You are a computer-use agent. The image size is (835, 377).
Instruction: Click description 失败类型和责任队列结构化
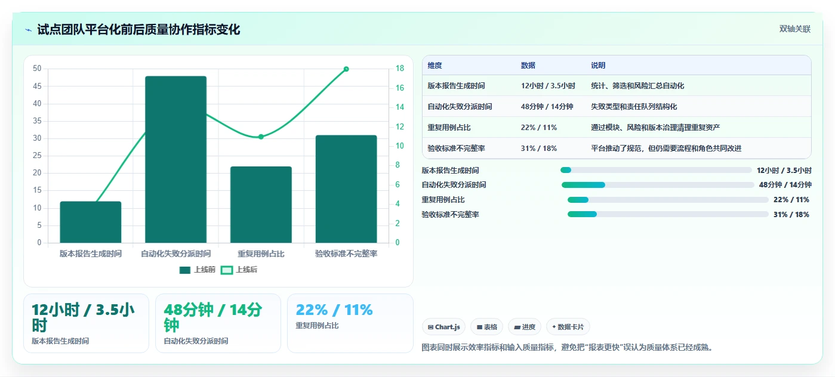coord(634,107)
